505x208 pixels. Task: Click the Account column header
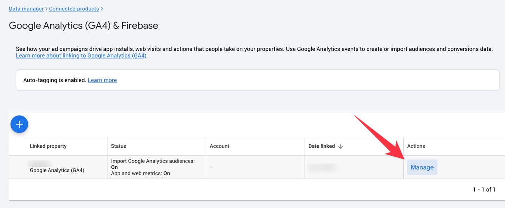[x=219, y=146]
